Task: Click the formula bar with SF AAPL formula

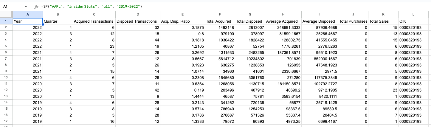Action: tap(235, 6)
